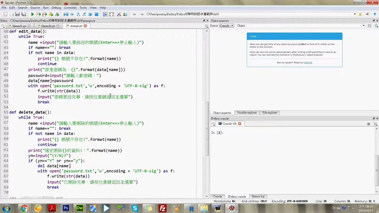
Task: Lock the Object inspector with its lock icon
Action: coord(369,26)
